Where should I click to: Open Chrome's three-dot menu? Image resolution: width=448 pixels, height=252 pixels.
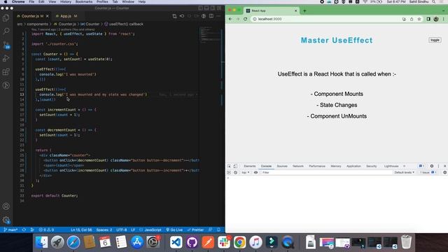[x=443, y=19]
